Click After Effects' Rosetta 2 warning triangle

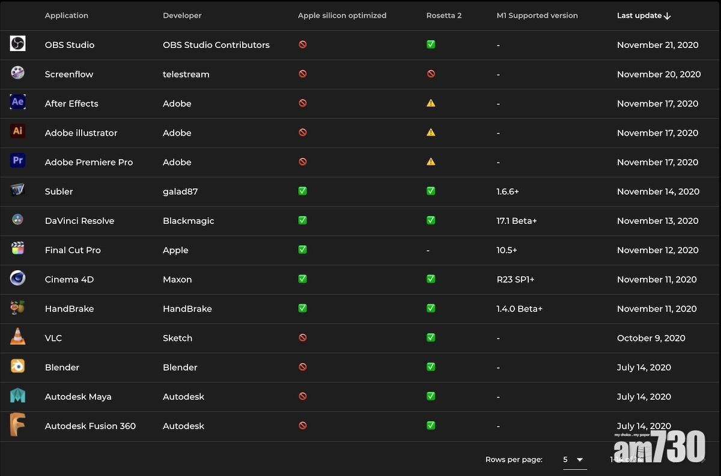[x=431, y=103]
